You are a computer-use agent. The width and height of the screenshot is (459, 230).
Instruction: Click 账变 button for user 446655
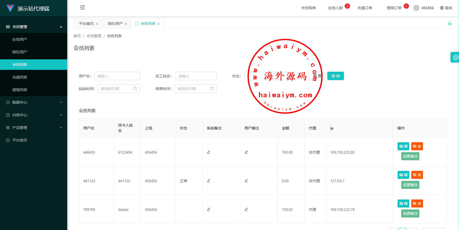click(x=417, y=146)
